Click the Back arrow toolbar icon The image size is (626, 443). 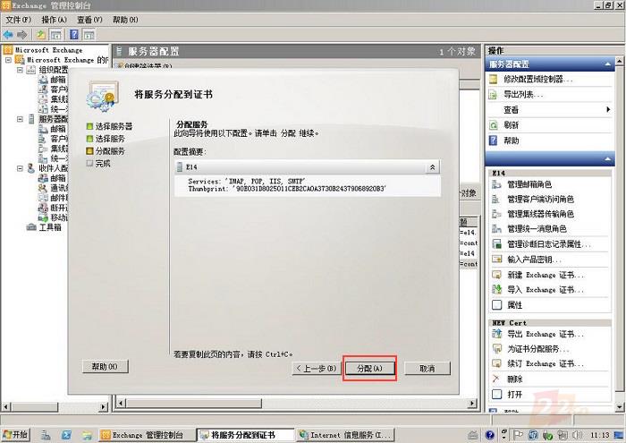(x=8, y=35)
